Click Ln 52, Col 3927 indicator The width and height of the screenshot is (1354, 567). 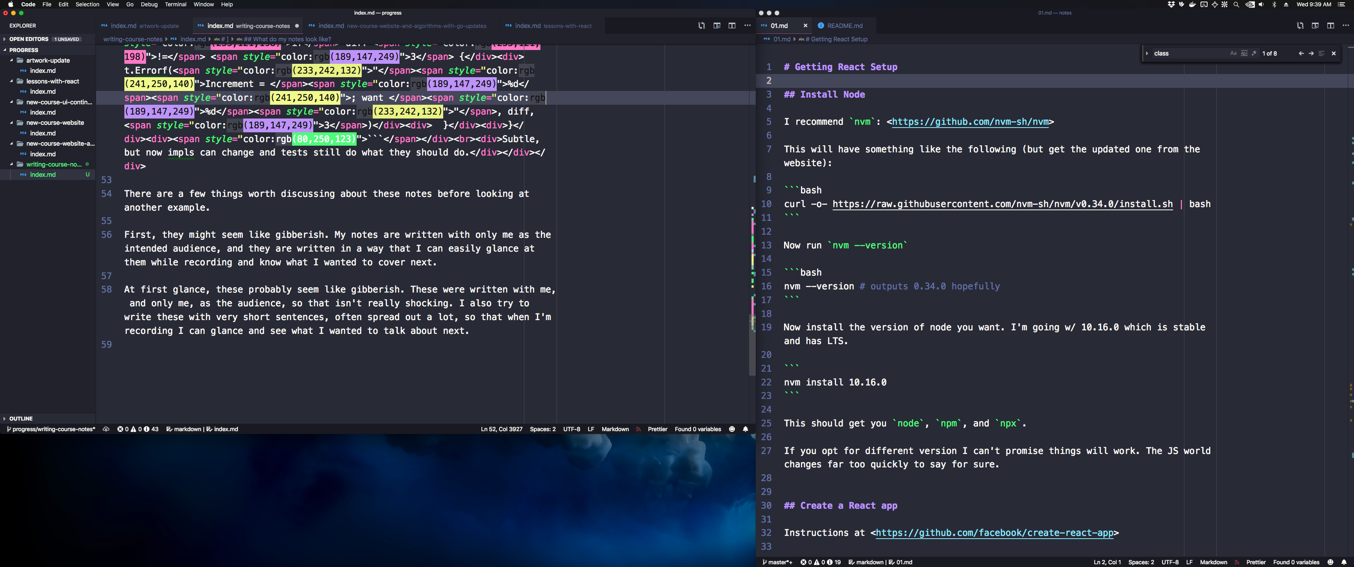[x=501, y=429]
